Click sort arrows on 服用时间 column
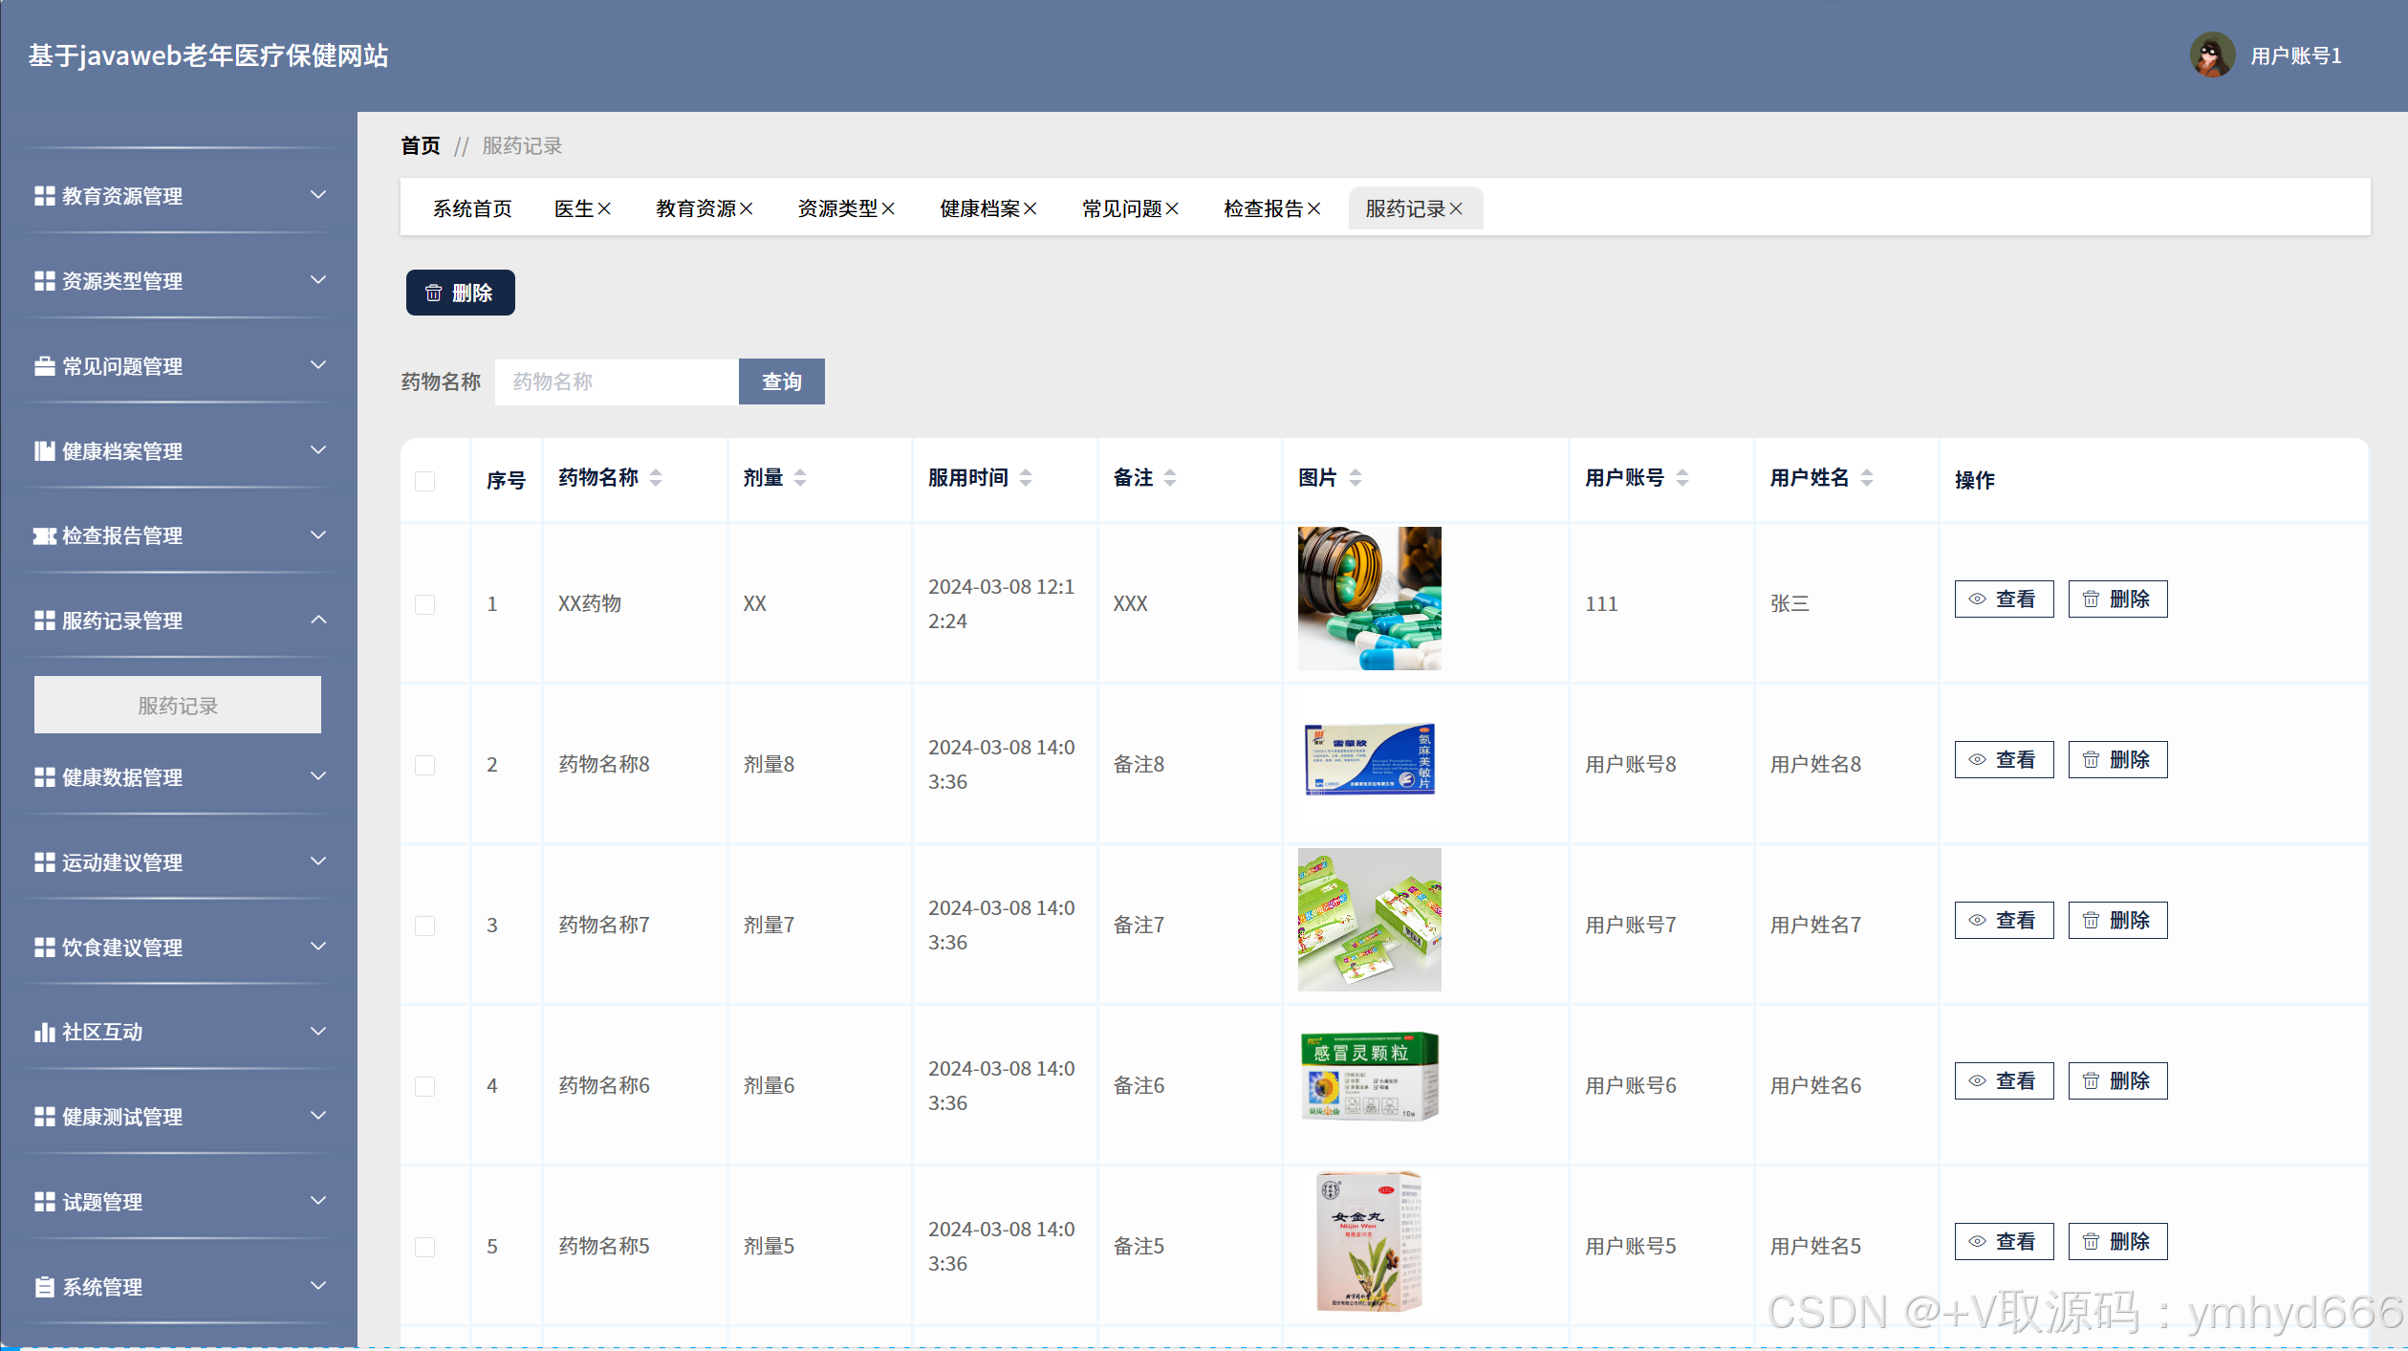 [x=1026, y=478]
